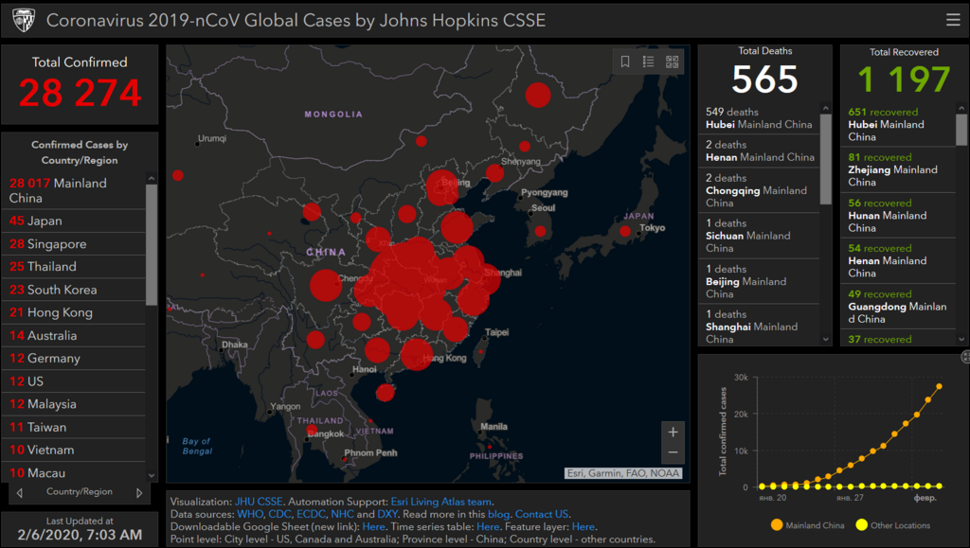Open the hamburger menu in the header
Viewport: 970px width, 548px height.
point(952,20)
